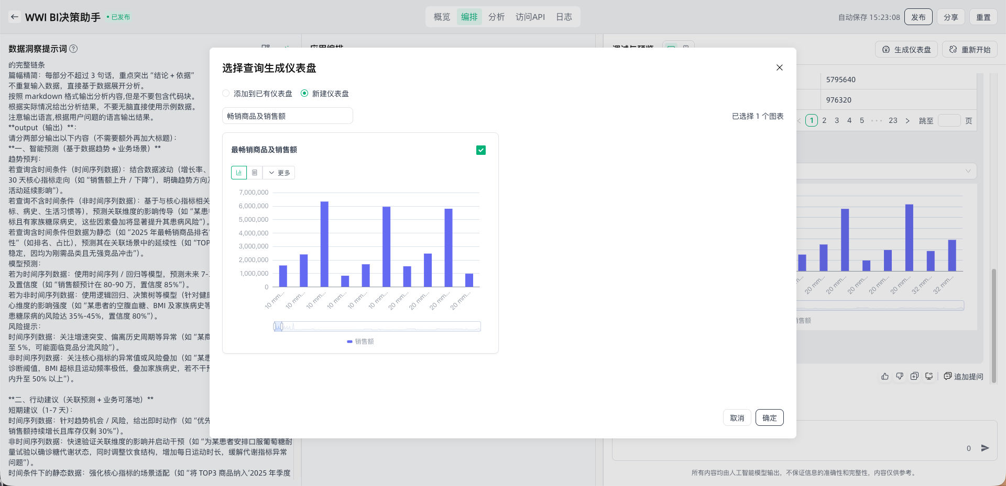Viewport: 1006px width, 486px height.
Task: Open the 访问API tab
Action: point(530,17)
